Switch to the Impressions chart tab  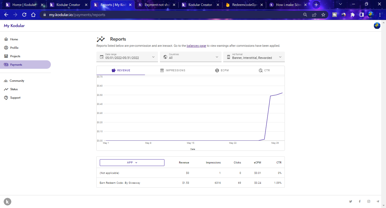[x=173, y=70]
